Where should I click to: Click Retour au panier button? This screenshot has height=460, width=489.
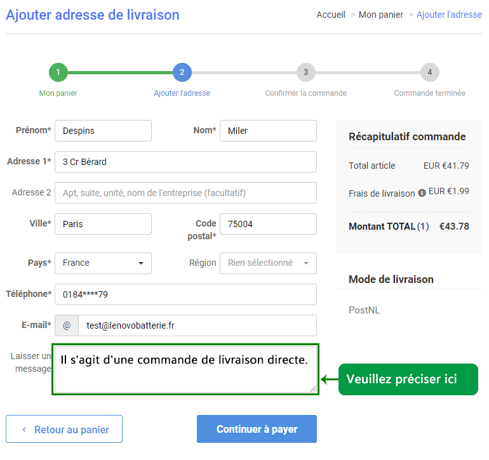(x=64, y=430)
